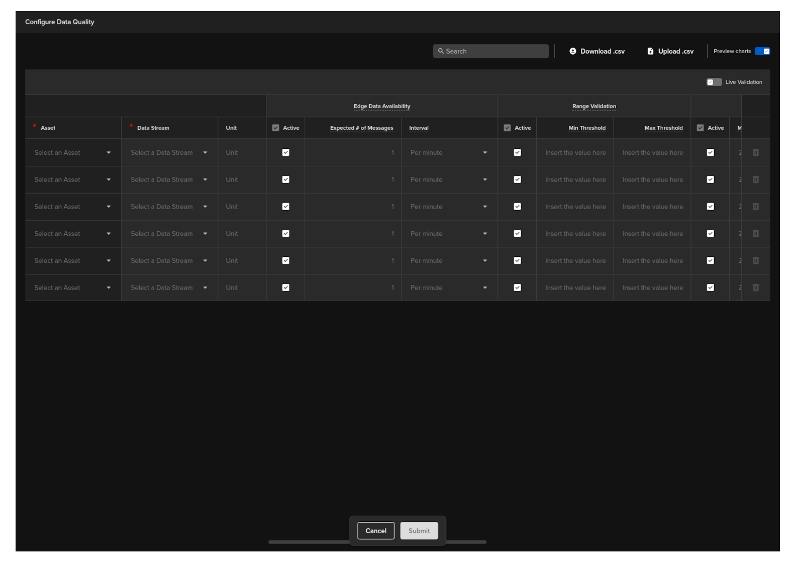Delete the last row using trash icon
The width and height of the screenshot is (796, 563).
(x=755, y=288)
